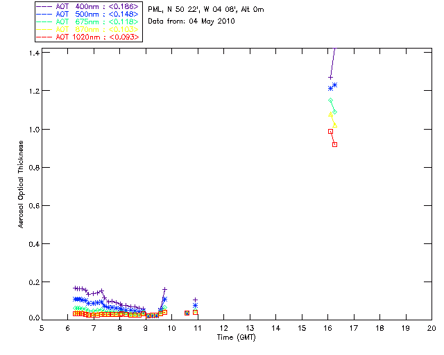Click the Time (GMT) axis label
This screenshot has width=444, height=355.
(237, 338)
